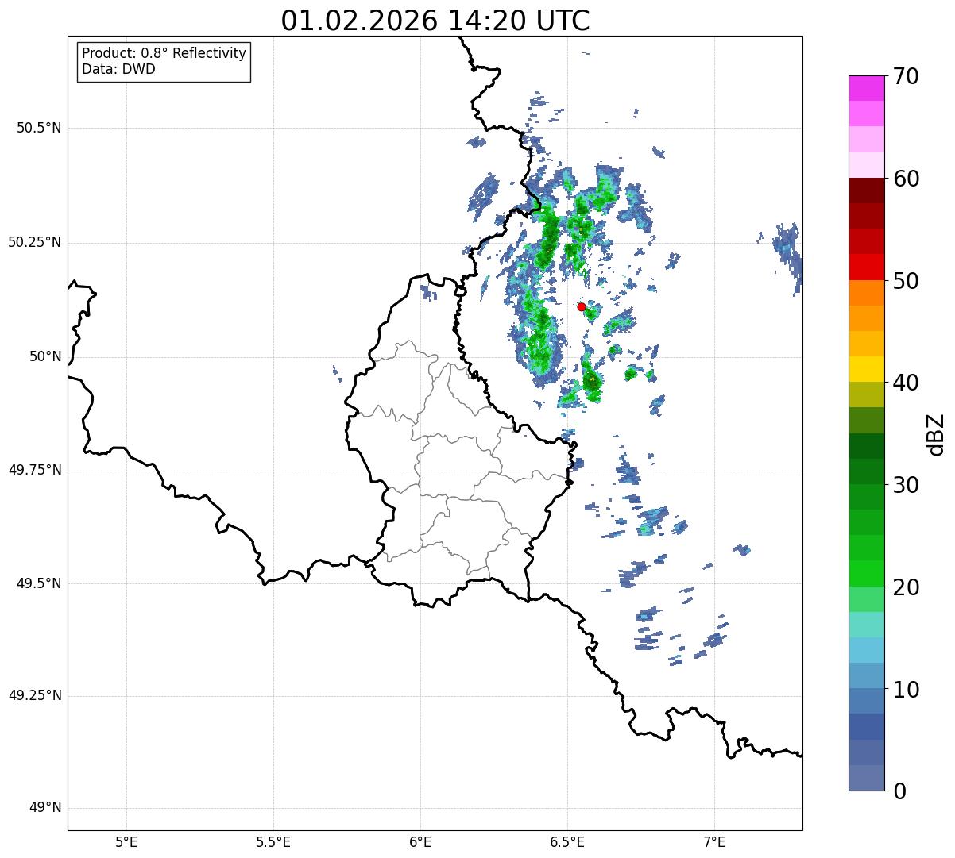Click the colorbar tick label 70

pos(906,77)
